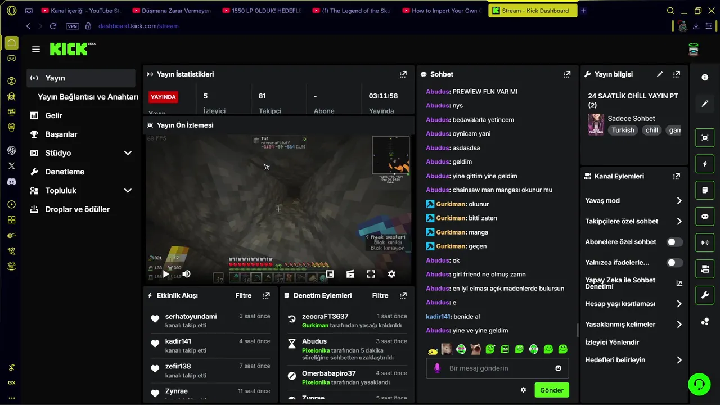Reload the page with browser refresh
This screenshot has width=720, height=405.
(53, 26)
